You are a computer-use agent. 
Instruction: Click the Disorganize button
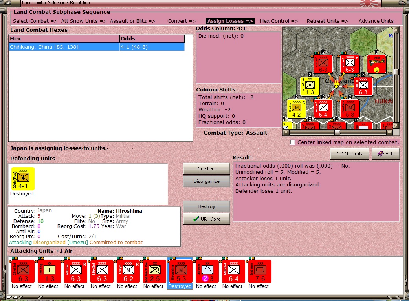[x=207, y=181]
